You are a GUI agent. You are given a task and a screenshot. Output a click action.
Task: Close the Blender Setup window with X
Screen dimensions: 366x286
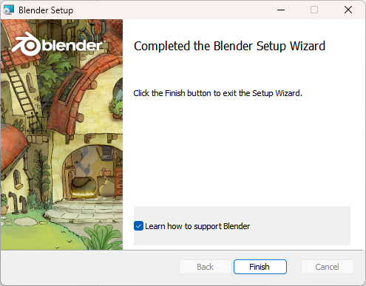[x=348, y=10]
